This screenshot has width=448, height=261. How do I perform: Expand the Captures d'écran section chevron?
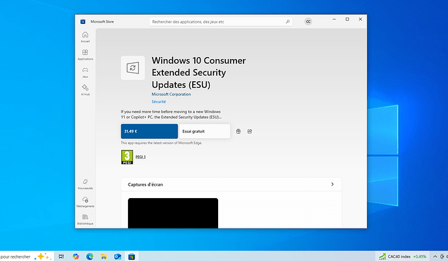point(332,184)
